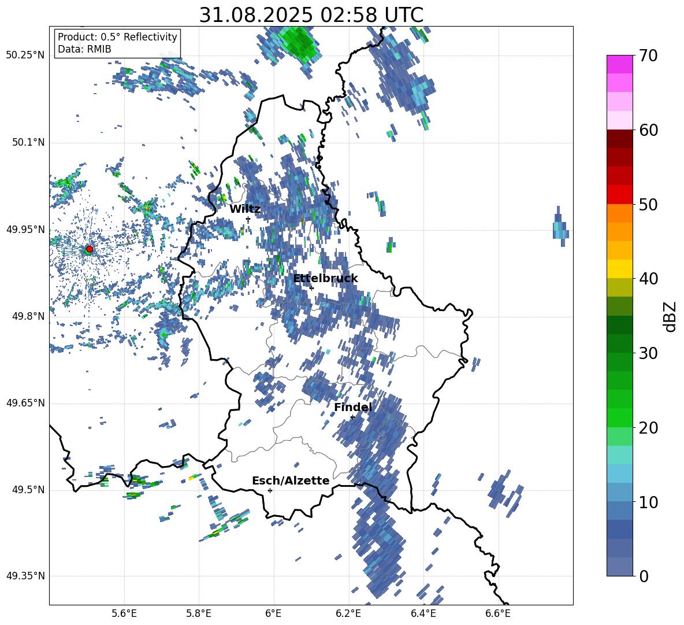Click the 50.1°N latitude label
684x625 pixels.
28,142
